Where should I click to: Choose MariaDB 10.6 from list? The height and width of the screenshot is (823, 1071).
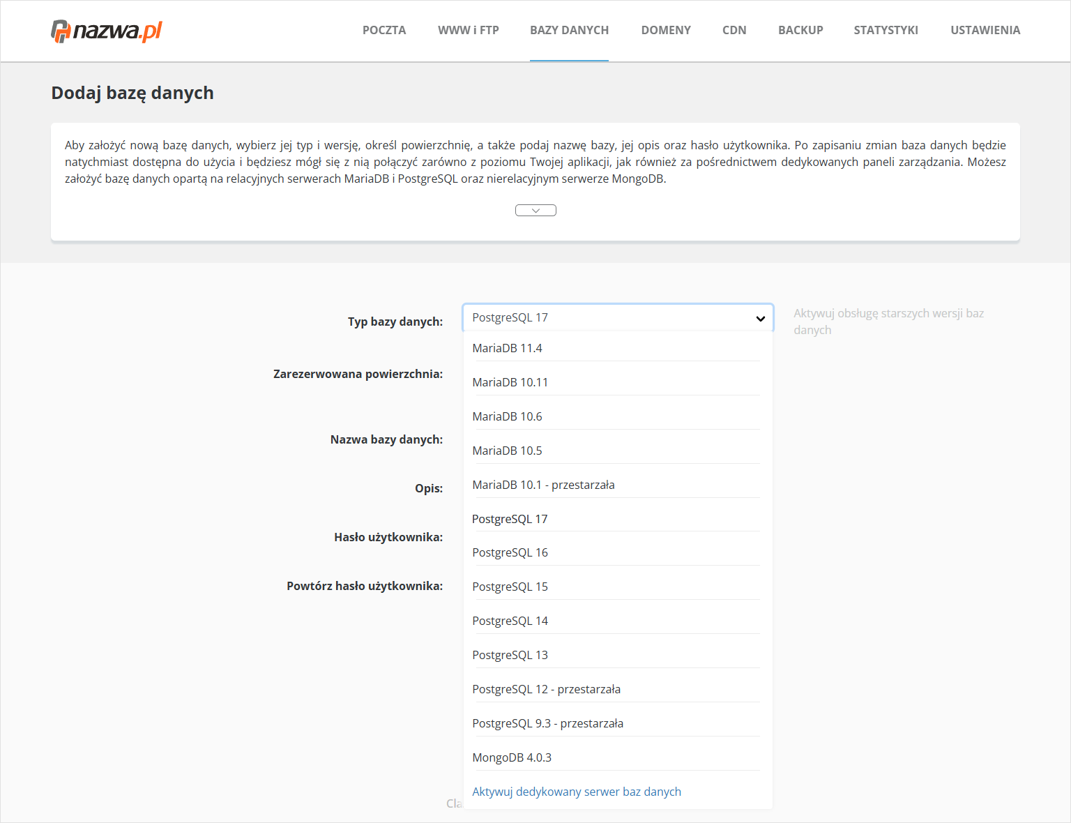point(616,416)
